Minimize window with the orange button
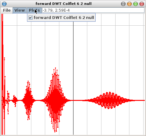The image size is (146, 136). pos(129,4)
